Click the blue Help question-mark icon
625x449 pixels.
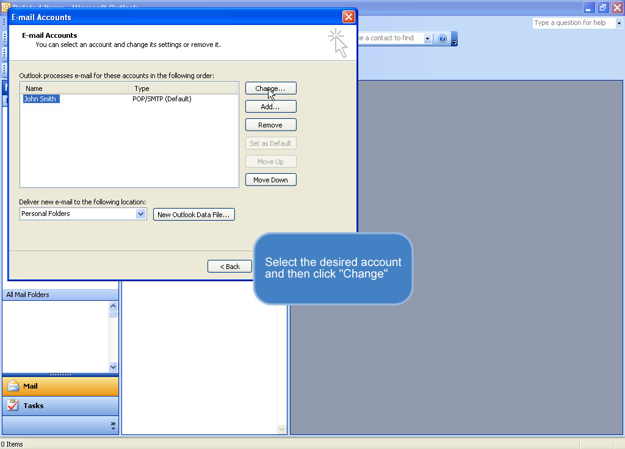[x=443, y=38]
